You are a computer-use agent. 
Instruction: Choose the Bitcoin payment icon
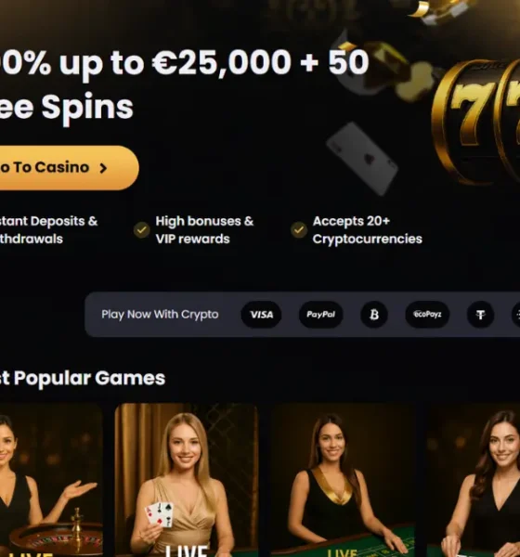[374, 315]
